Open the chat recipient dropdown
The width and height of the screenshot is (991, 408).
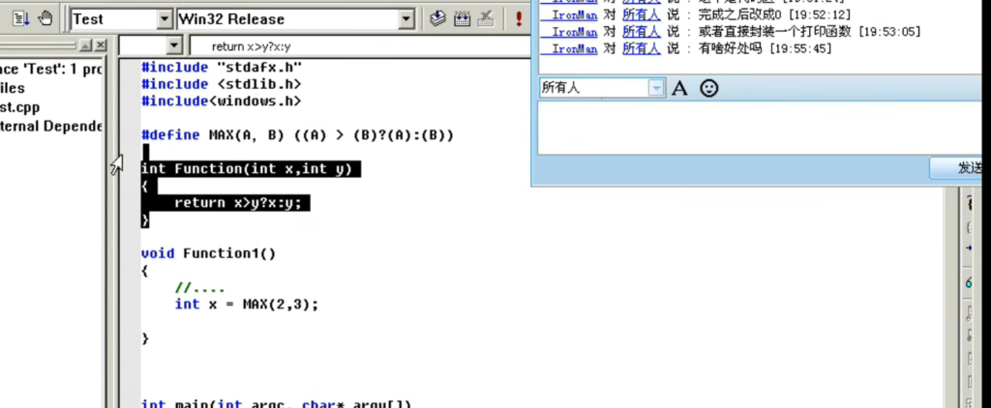pos(656,88)
